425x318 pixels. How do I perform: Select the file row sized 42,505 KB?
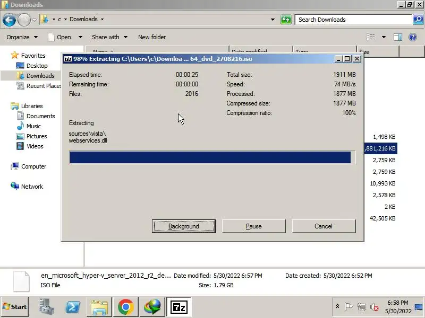(x=382, y=218)
